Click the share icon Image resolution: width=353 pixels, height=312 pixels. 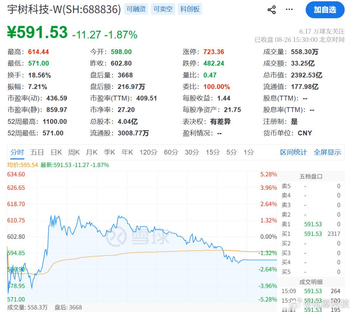[x=272, y=10]
